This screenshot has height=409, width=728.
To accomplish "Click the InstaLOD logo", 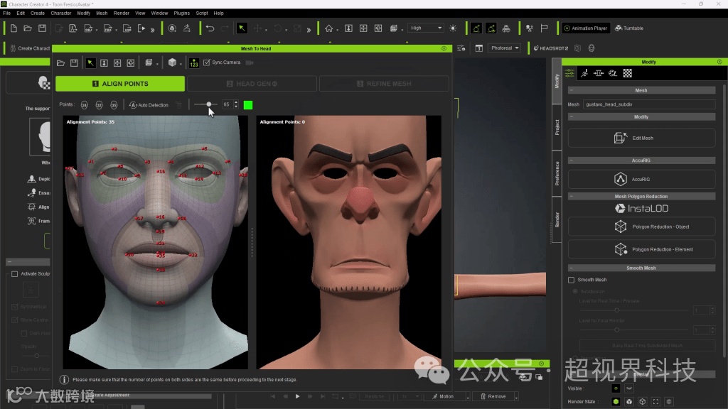I will click(x=642, y=209).
